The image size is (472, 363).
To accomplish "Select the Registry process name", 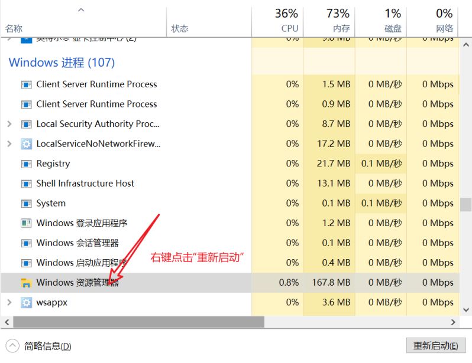I will coord(53,163).
